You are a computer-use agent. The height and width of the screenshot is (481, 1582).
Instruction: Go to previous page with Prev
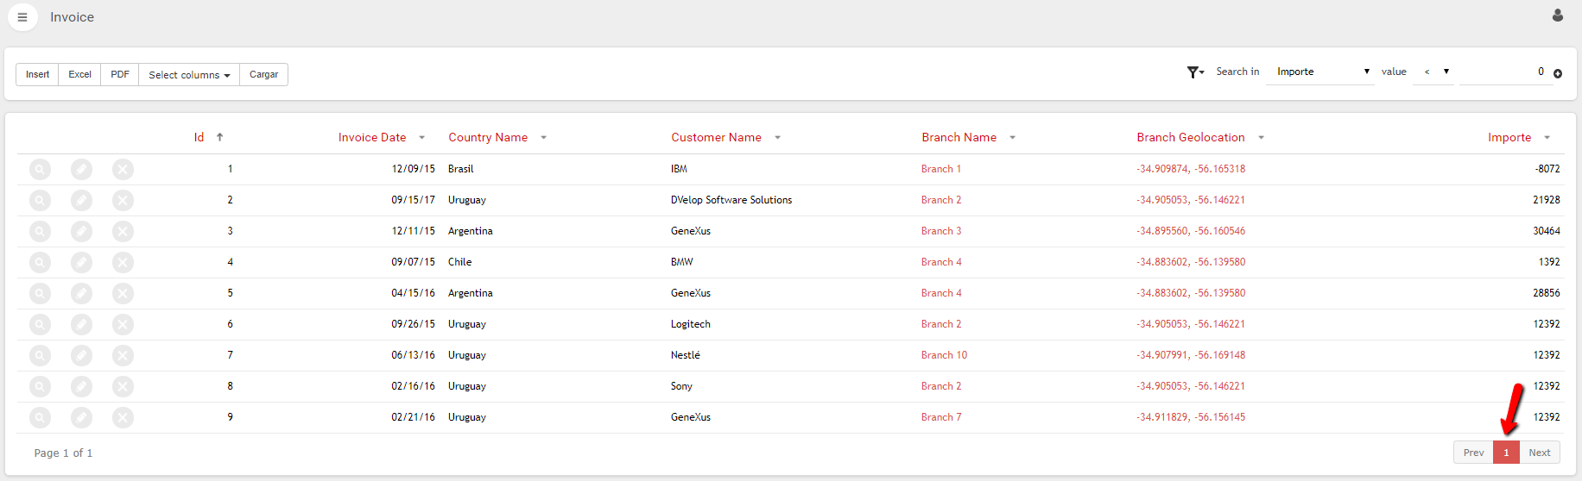[x=1473, y=453]
